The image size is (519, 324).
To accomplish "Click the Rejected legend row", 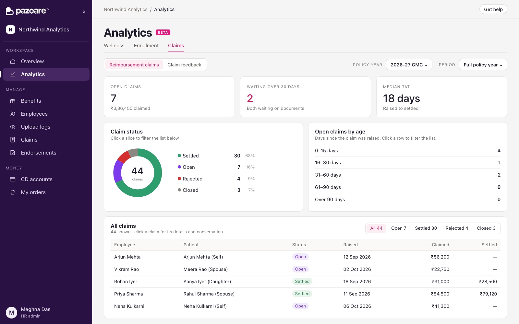I will tap(216, 179).
